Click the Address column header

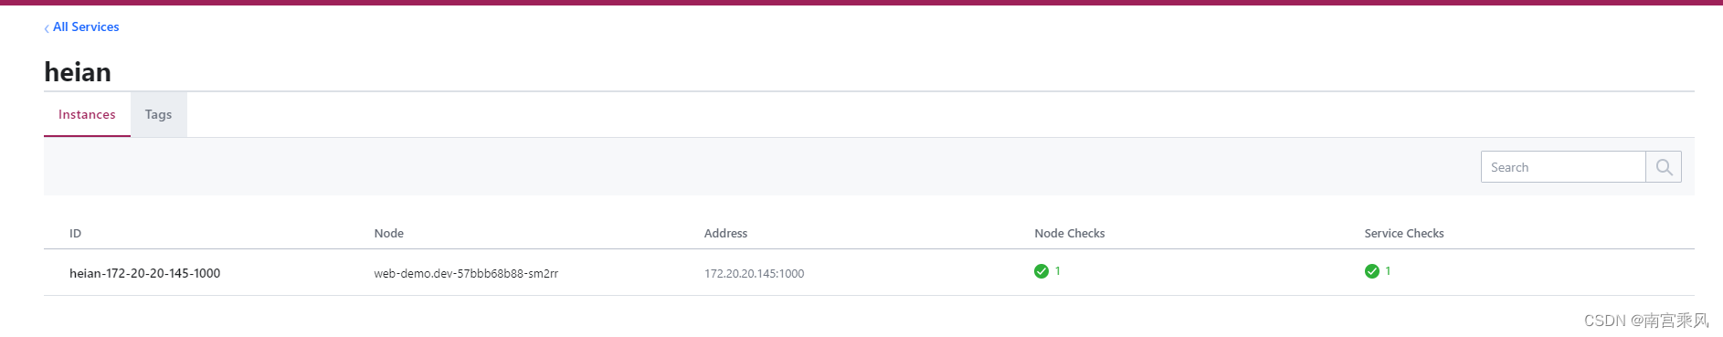tap(725, 234)
